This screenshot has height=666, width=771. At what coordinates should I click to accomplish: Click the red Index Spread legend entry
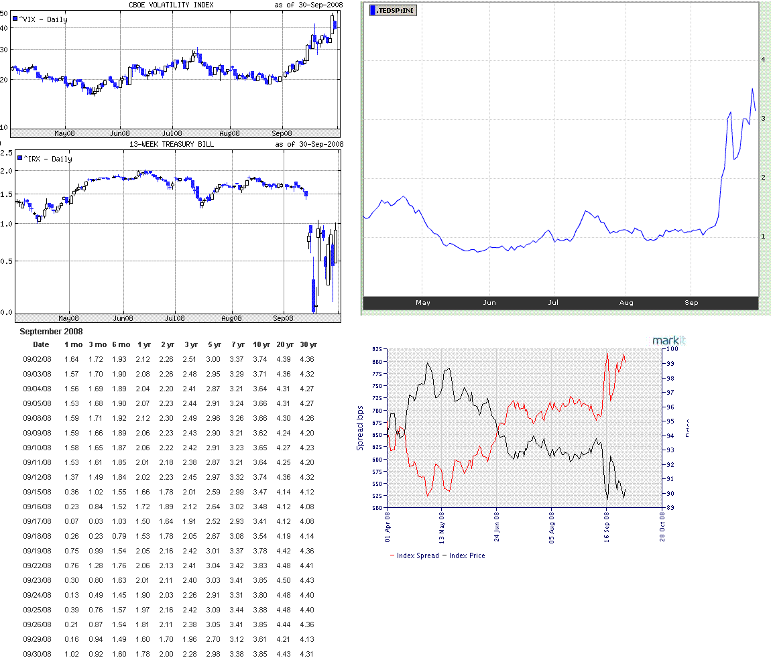414,555
